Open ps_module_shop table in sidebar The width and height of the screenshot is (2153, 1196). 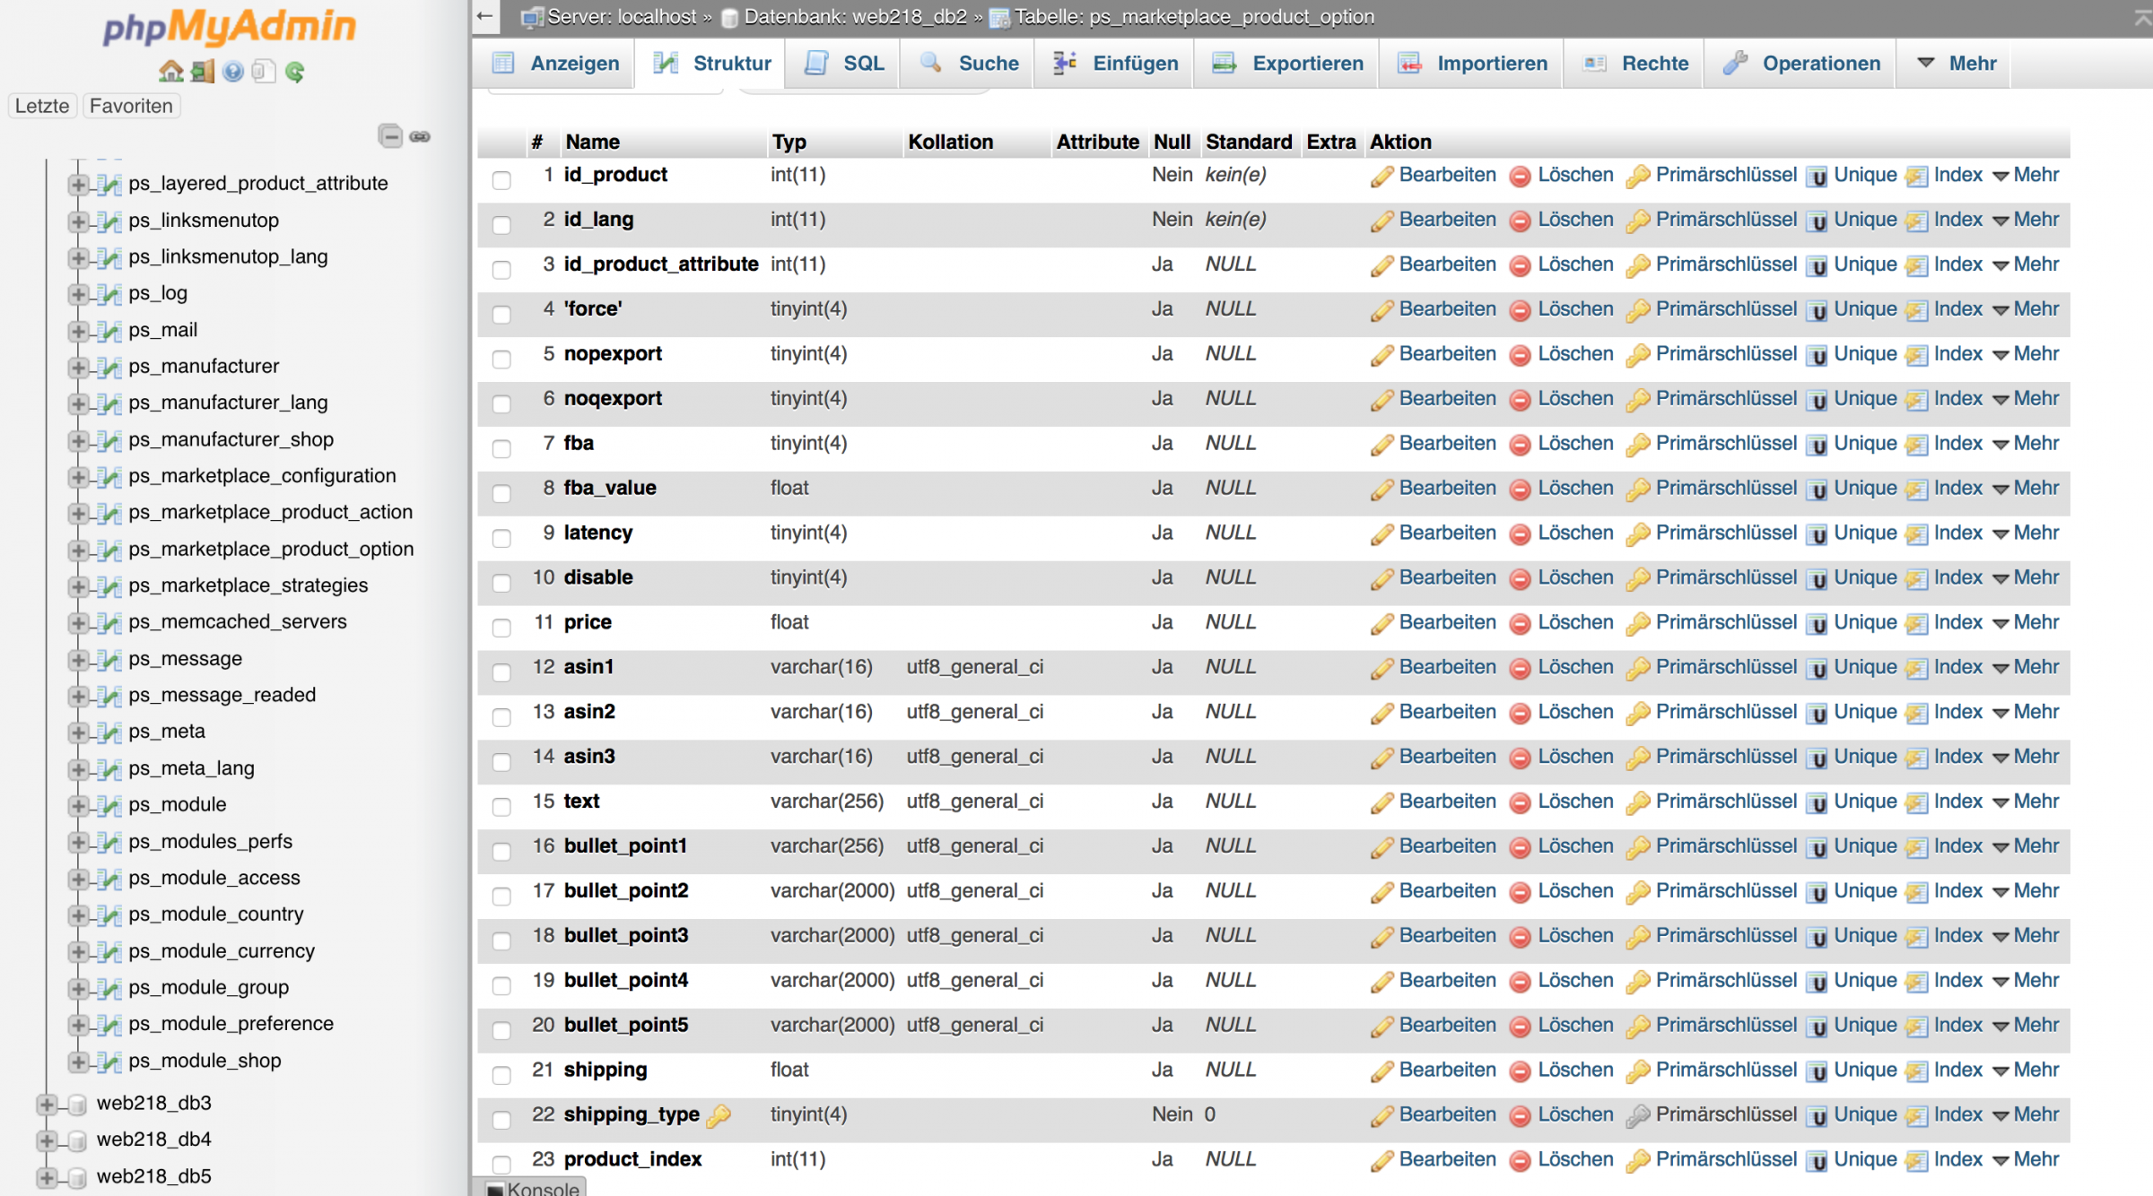205,1061
